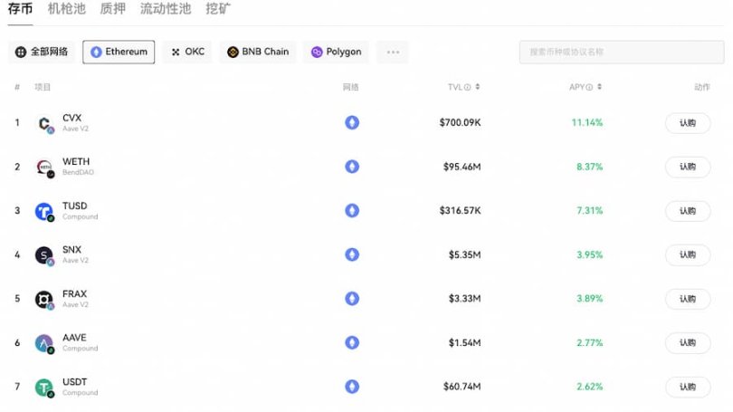This screenshot has width=733, height=412.
Task: Select the OKC network filter
Action: (x=187, y=52)
